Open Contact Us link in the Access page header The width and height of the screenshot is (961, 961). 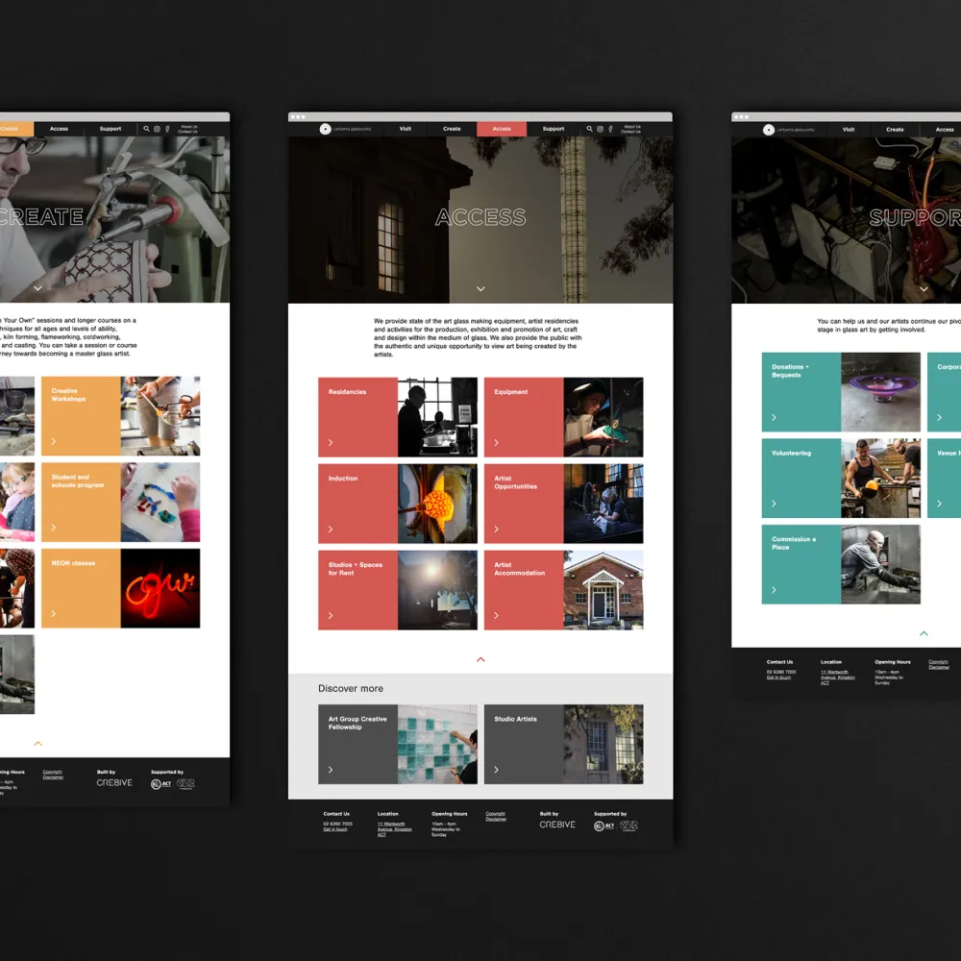coord(630,132)
